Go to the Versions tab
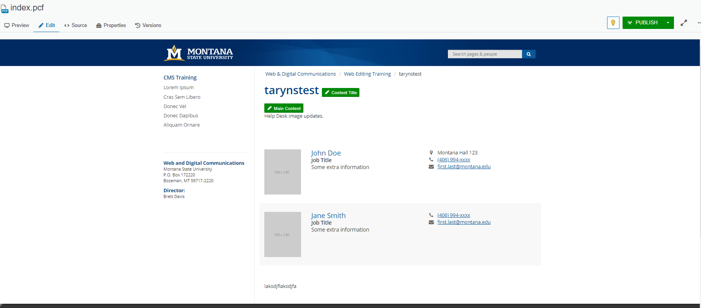 pos(148,25)
